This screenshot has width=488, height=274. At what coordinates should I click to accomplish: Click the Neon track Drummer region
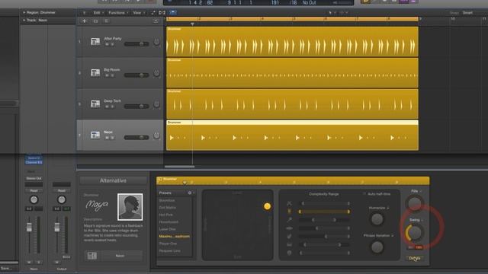(x=292, y=135)
